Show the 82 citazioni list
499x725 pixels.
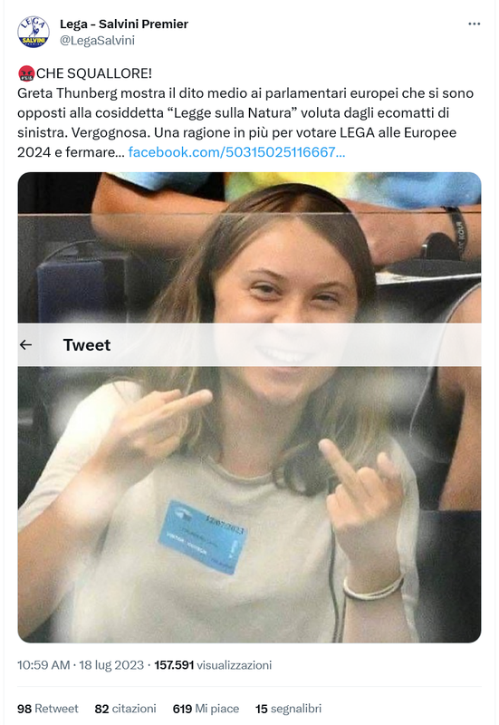point(125,709)
